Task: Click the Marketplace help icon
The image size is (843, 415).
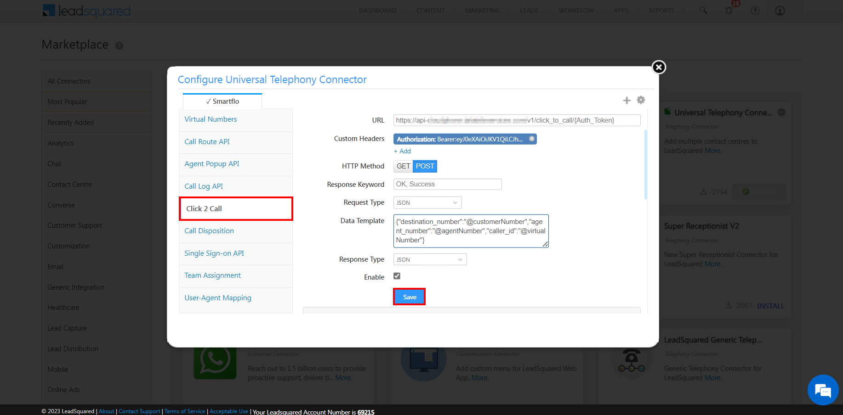Action: point(119,45)
